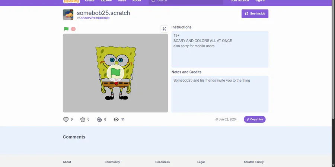Click the footer Resources heading

pyautogui.click(x=162, y=162)
